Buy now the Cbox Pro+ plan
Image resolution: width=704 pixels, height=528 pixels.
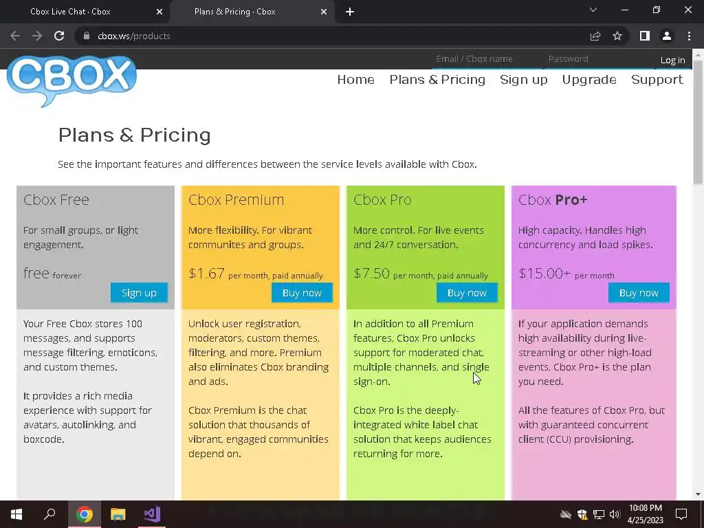639,293
